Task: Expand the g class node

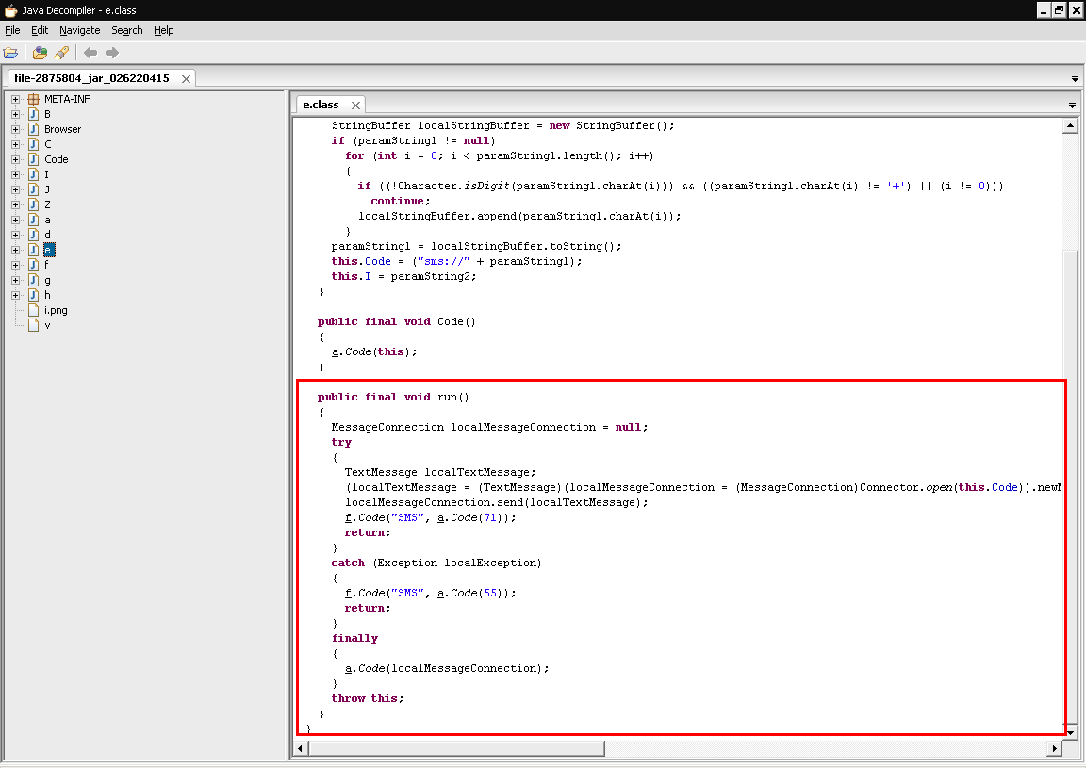Action: (15, 281)
